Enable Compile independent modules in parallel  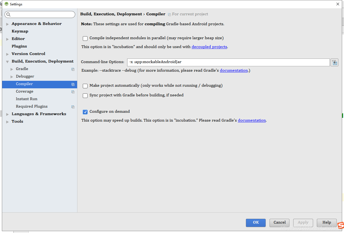point(85,38)
